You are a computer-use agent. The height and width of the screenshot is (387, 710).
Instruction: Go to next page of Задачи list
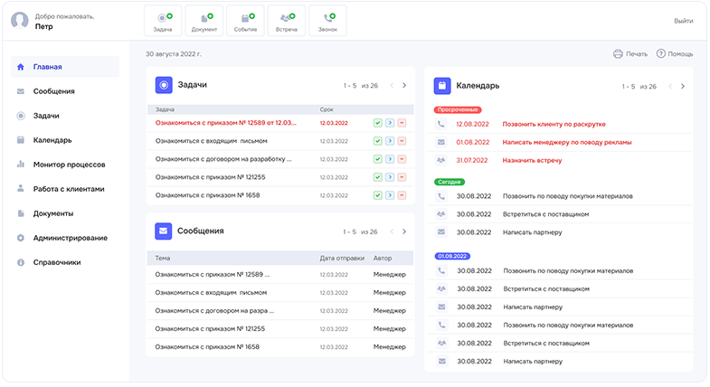(x=404, y=86)
